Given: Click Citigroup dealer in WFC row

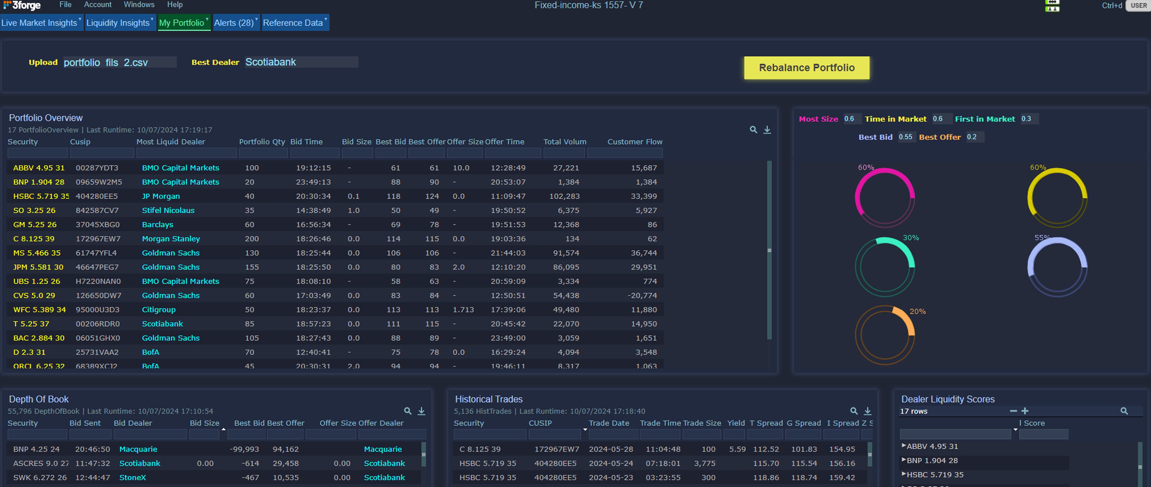Looking at the screenshot, I should (159, 310).
